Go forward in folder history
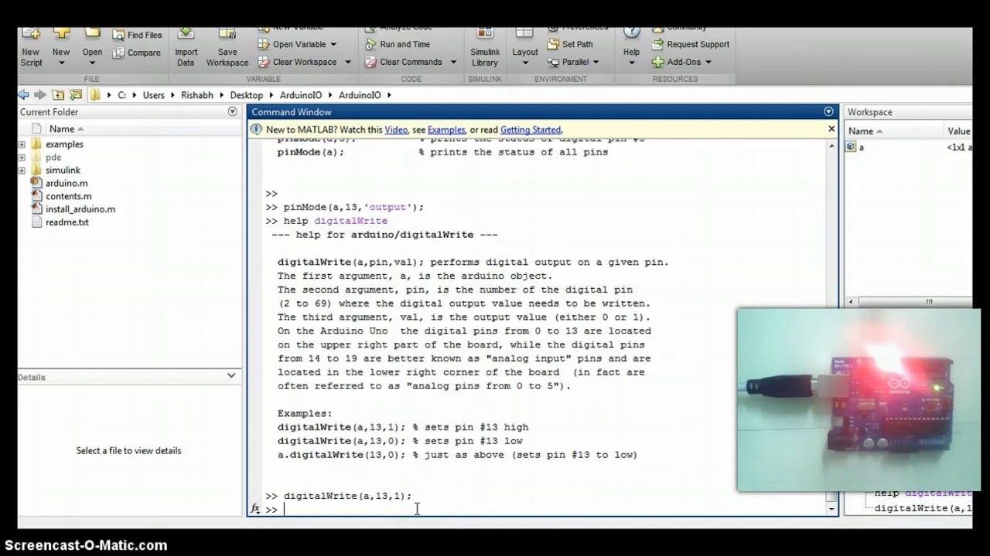Viewport: 990px width, 556px height. tap(39, 95)
